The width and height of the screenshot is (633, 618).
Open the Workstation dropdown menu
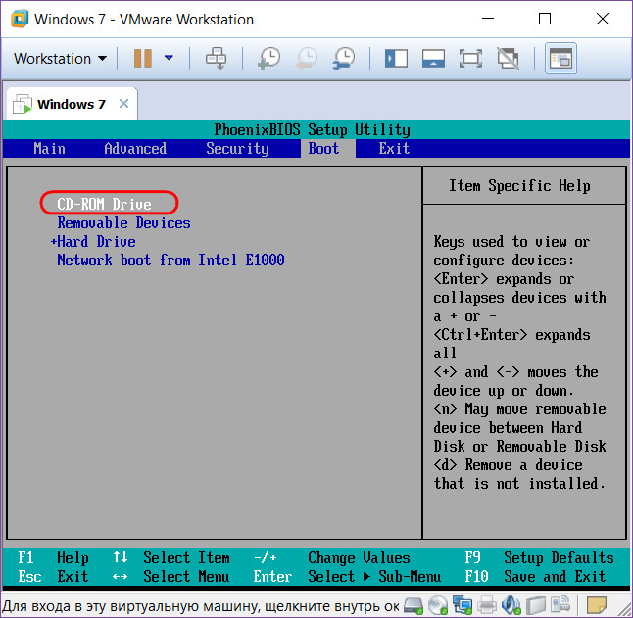tap(61, 59)
